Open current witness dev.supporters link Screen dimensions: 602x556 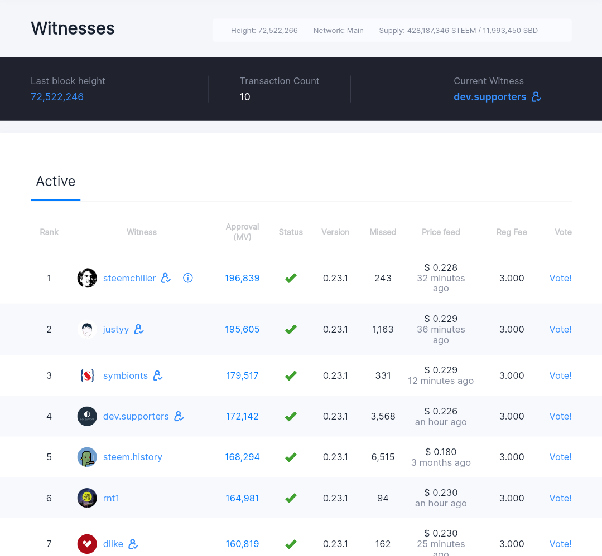point(490,96)
